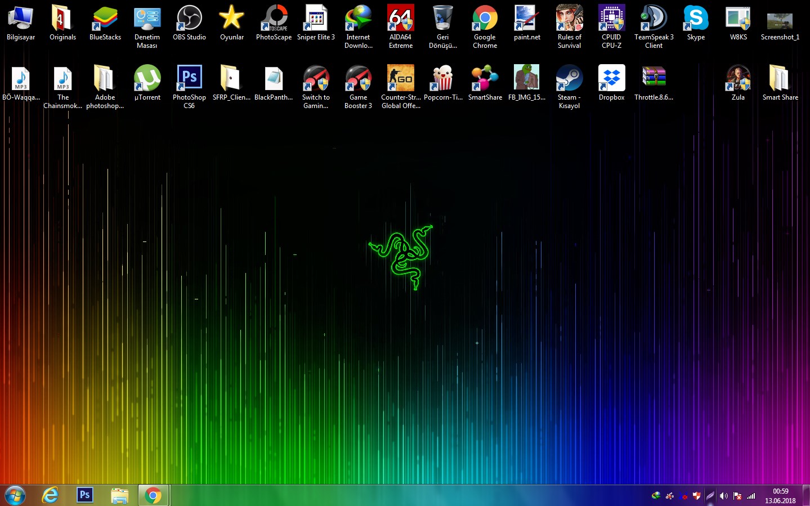This screenshot has height=506, width=810.
Task: Open Skype from the desktop
Action: click(696, 23)
